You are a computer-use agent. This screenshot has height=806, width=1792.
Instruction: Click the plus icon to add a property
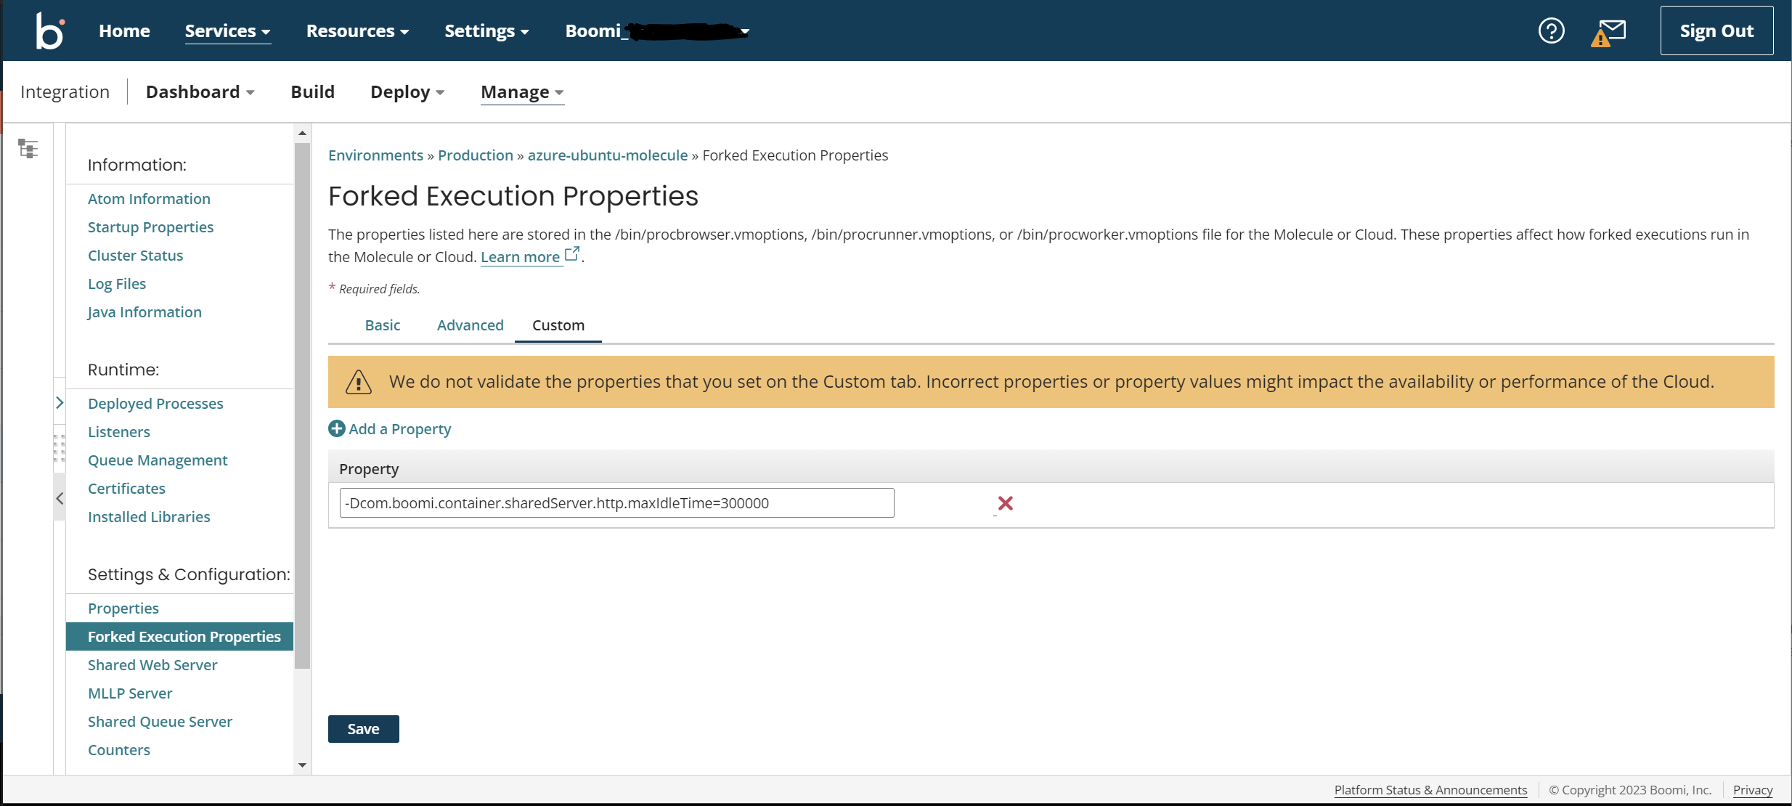click(337, 429)
